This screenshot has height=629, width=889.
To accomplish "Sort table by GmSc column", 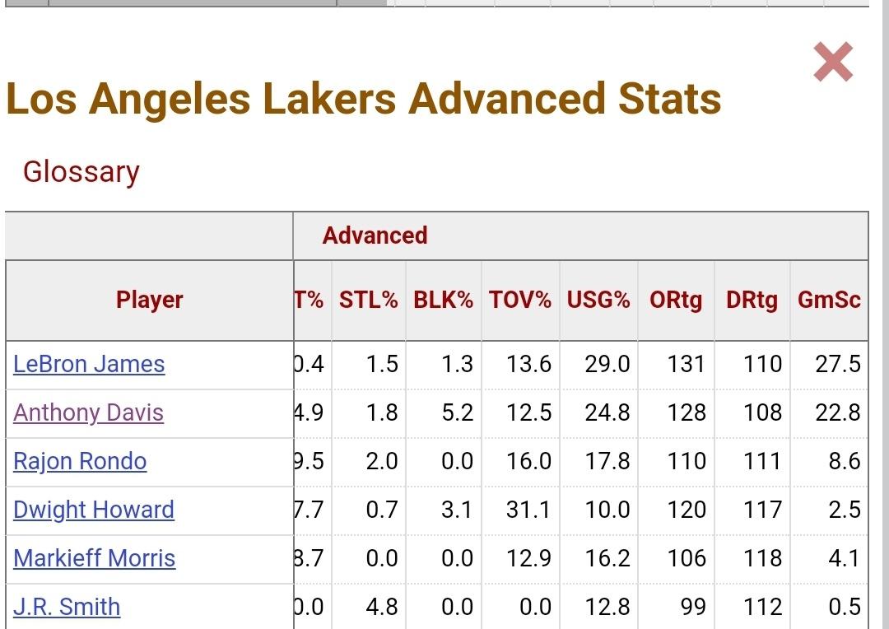I will 829,300.
